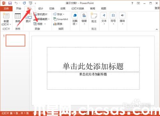Minimize the PowerPoint window
This screenshot has height=116, width=160.
point(144,3)
